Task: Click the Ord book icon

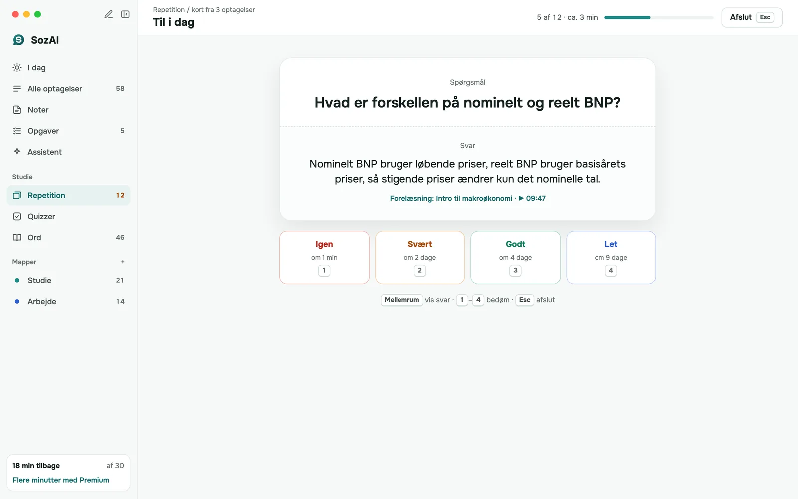Action: point(17,237)
